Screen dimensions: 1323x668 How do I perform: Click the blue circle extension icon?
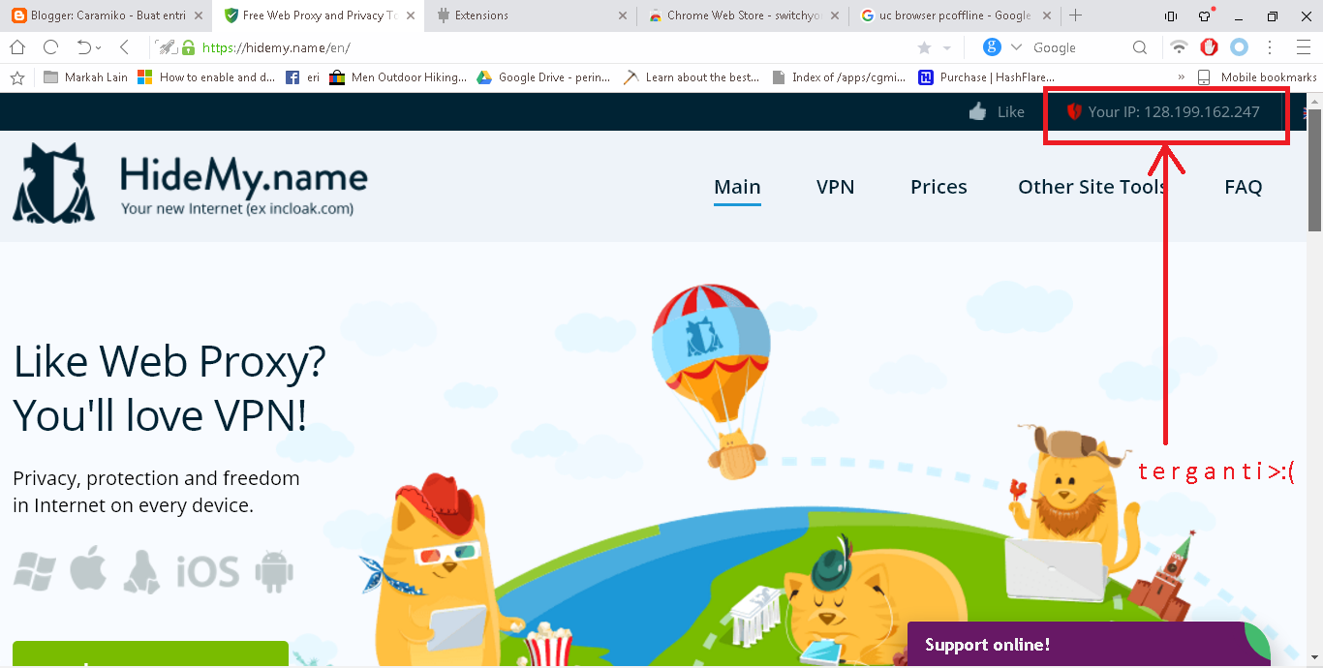click(x=1239, y=46)
